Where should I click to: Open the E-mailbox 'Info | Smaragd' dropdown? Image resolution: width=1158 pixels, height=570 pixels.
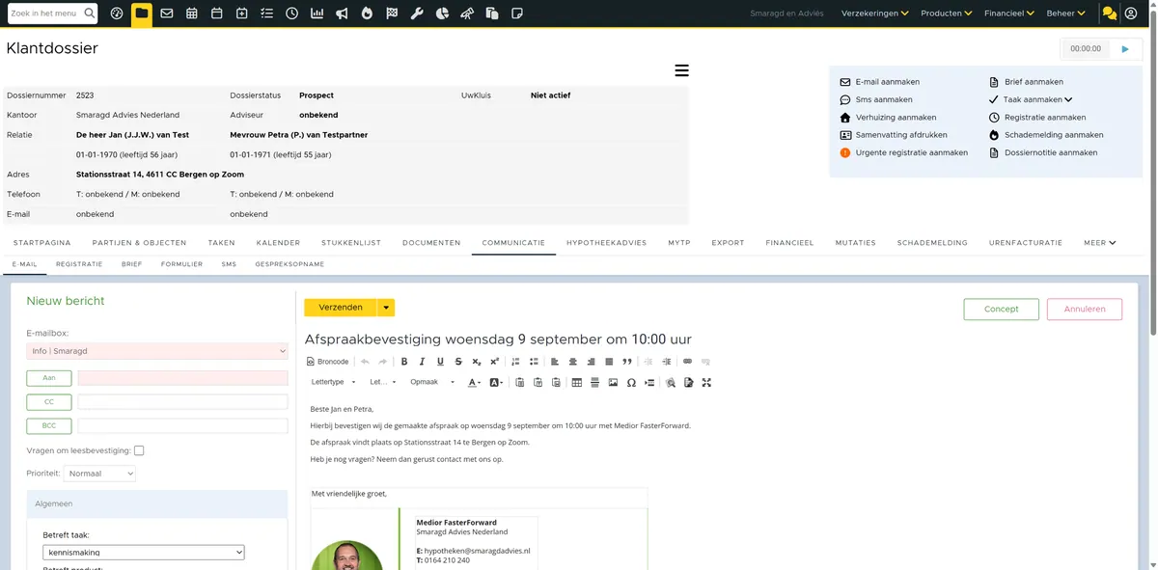point(157,351)
